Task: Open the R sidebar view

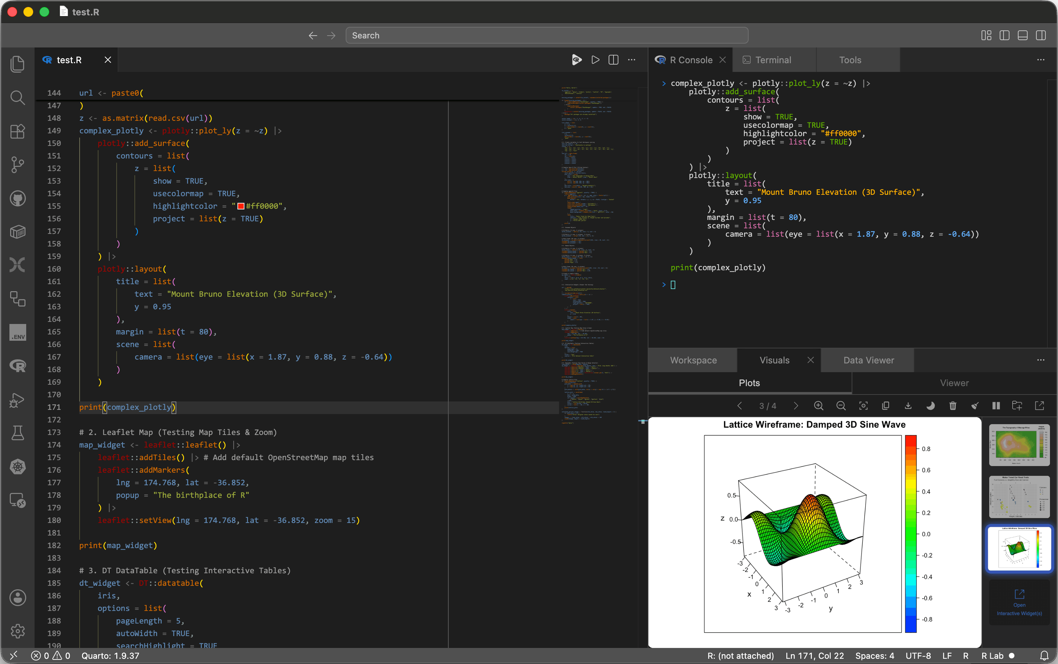Action: pyautogui.click(x=17, y=366)
